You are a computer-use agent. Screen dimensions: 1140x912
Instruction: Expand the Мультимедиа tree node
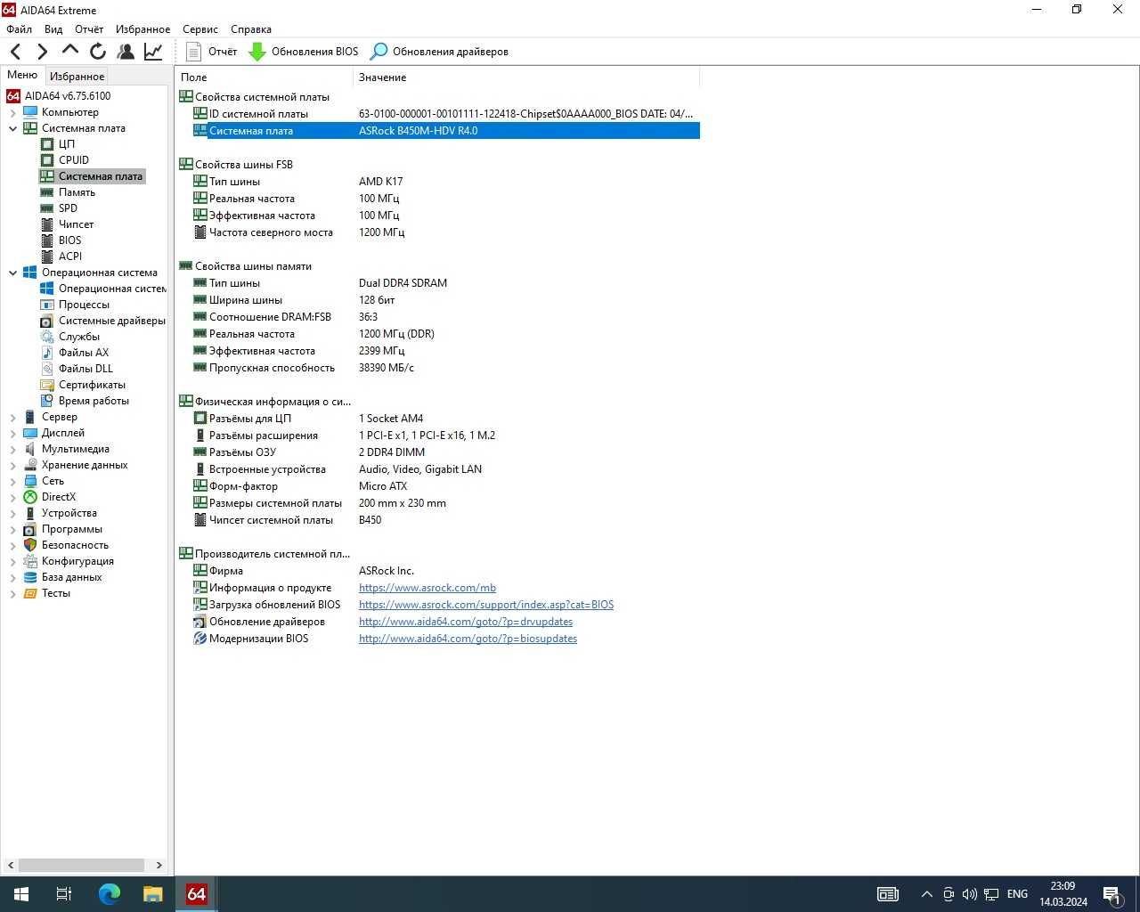coord(12,449)
